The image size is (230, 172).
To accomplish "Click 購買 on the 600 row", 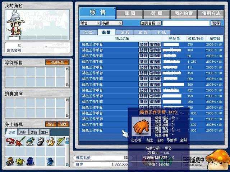I will click(143, 85).
